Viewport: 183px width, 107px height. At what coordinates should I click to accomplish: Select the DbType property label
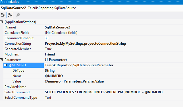tap(18, 71)
